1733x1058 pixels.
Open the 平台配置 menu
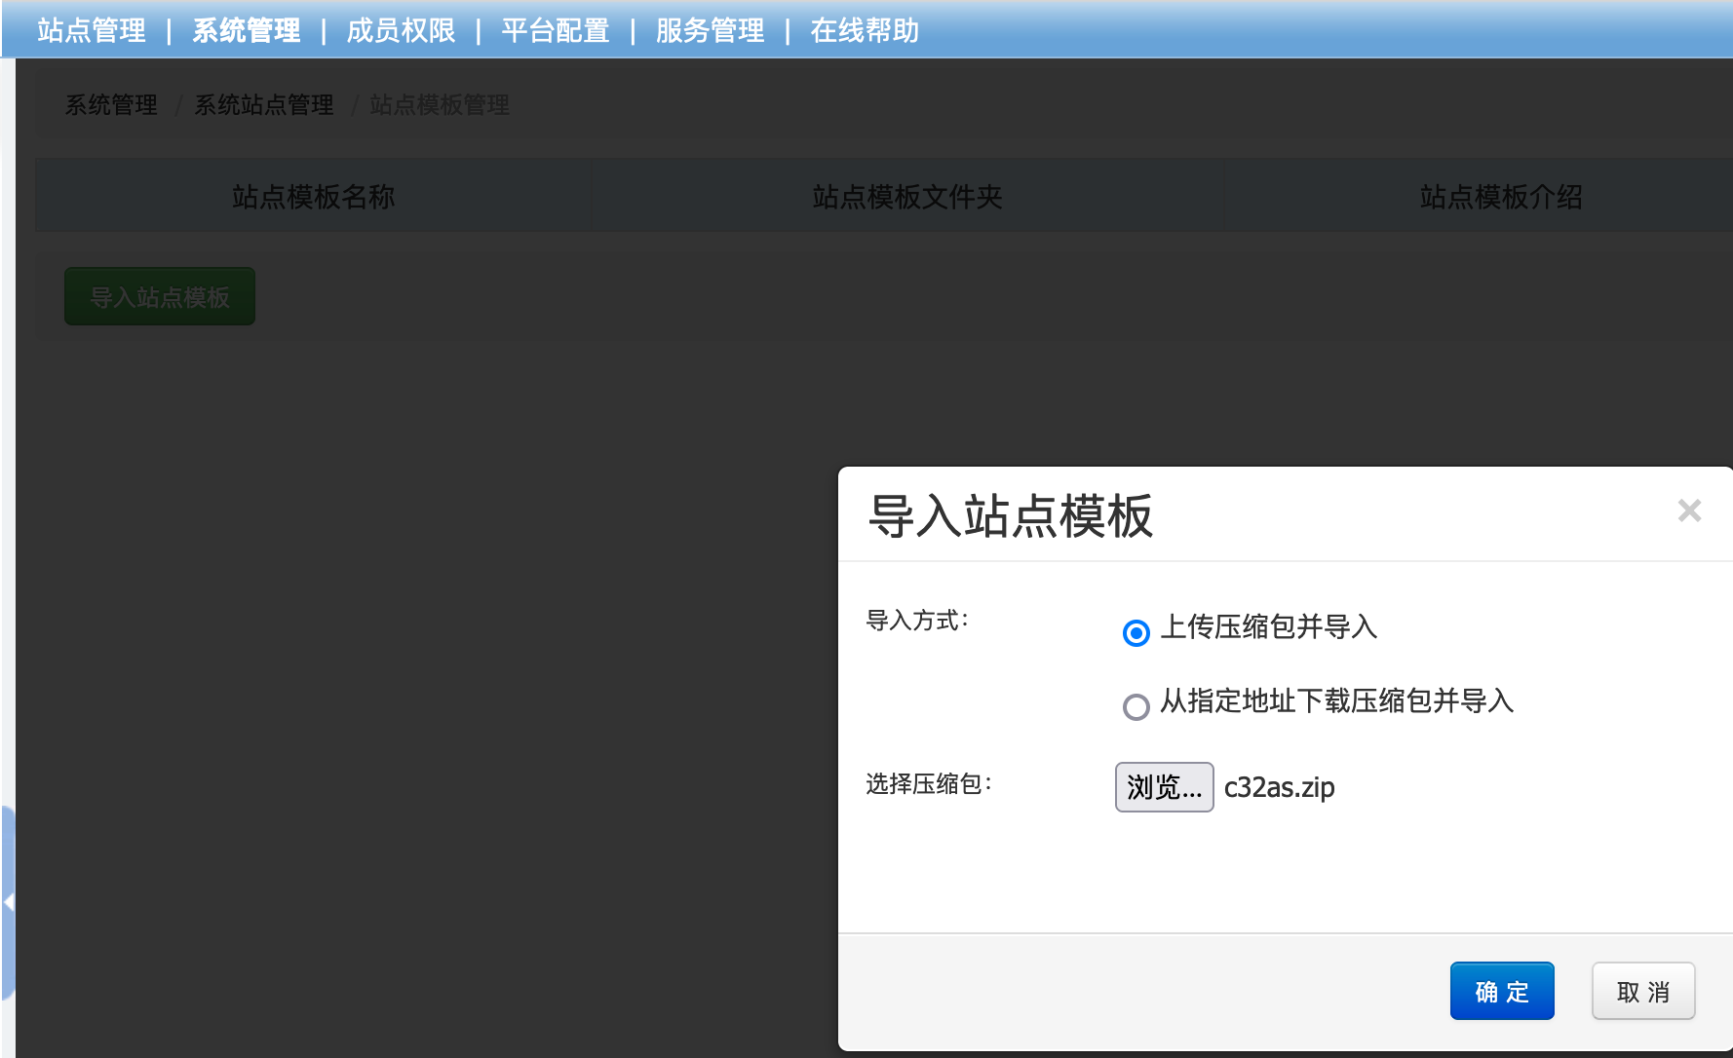coord(556,31)
